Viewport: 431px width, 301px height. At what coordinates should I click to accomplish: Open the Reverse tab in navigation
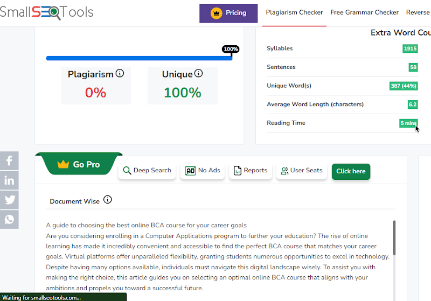[418, 12]
